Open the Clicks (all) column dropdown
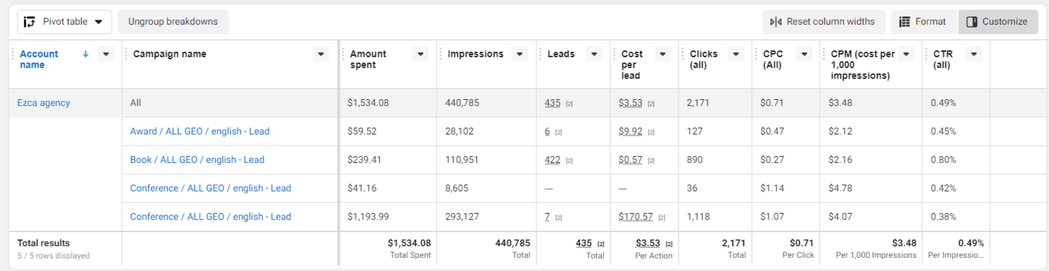The height and width of the screenshot is (271, 1049). 736,54
